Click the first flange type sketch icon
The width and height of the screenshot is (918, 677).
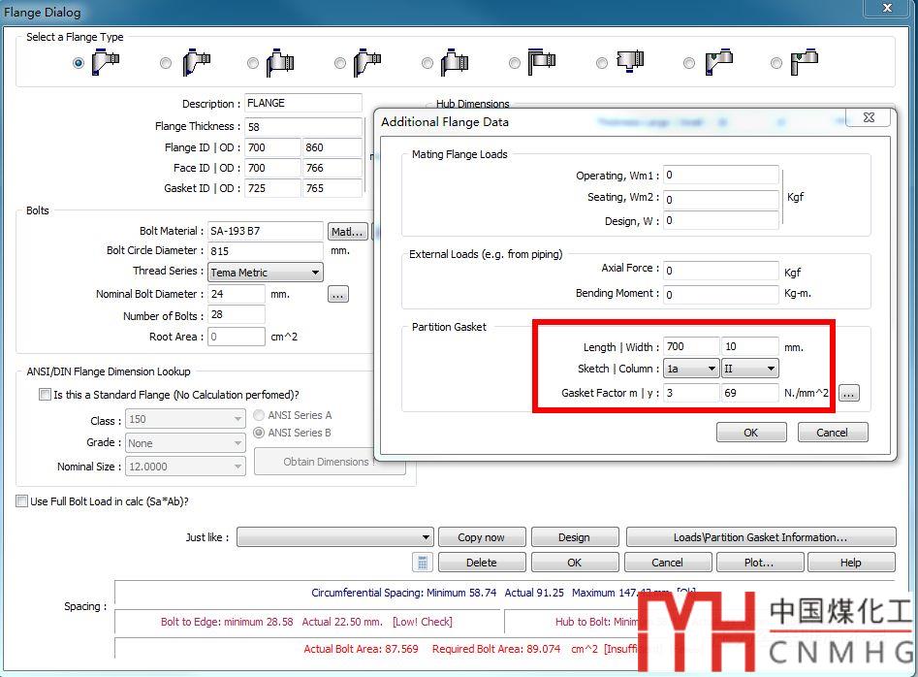[x=106, y=62]
